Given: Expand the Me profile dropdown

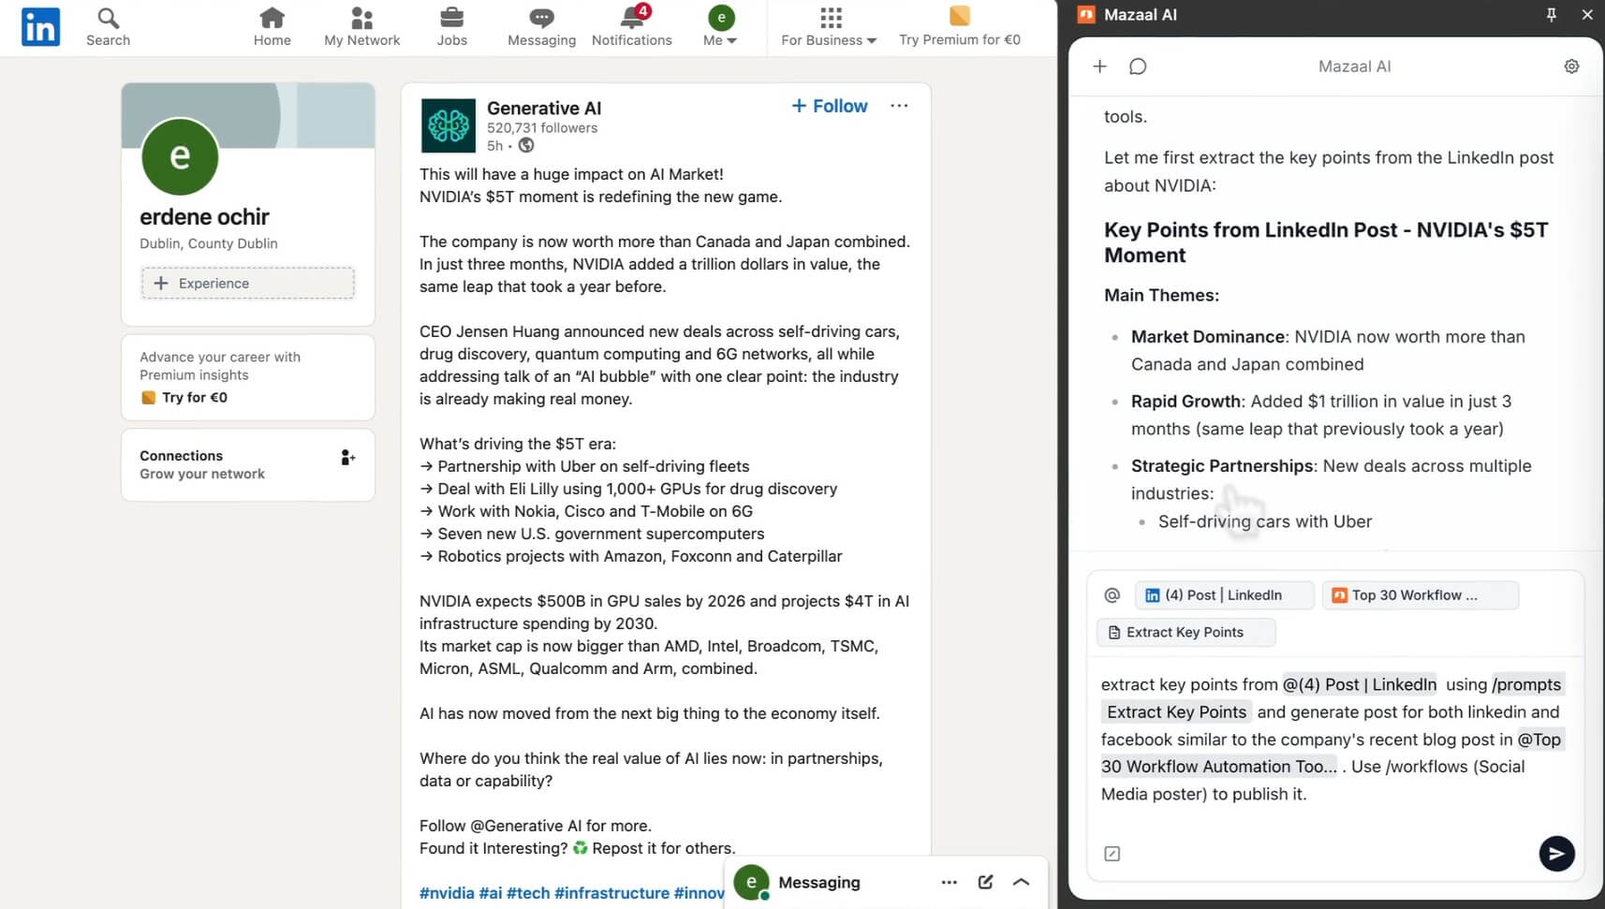Looking at the screenshot, I should 720,27.
